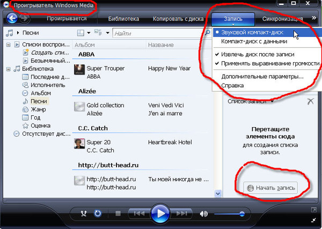Toggle repeat mode

pyautogui.click(x=98, y=213)
